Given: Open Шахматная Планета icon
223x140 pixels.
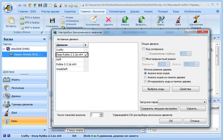Looking at the screenshot, I should pos(196,20).
